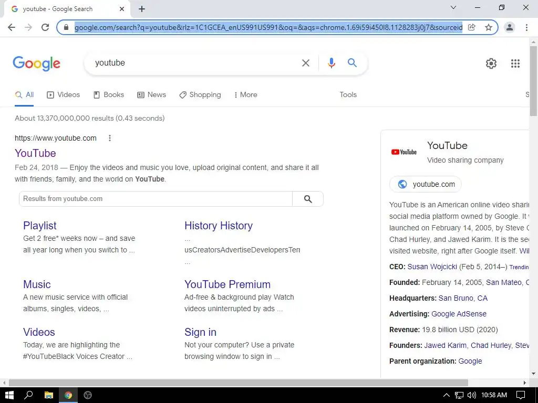Viewport: 538px width, 403px height.
Task: Click the vertical page scrollbar thumb
Action: (533, 81)
